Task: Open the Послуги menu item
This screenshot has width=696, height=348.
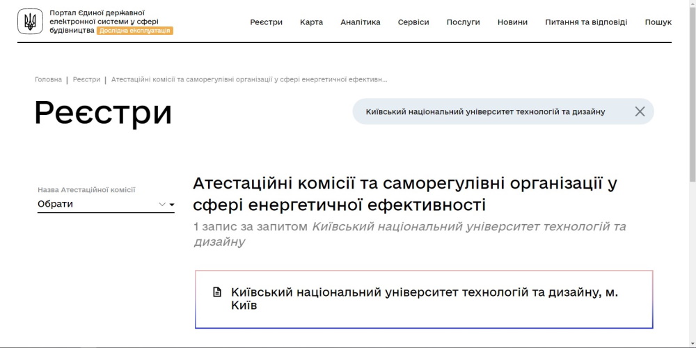Action: (463, 22)
